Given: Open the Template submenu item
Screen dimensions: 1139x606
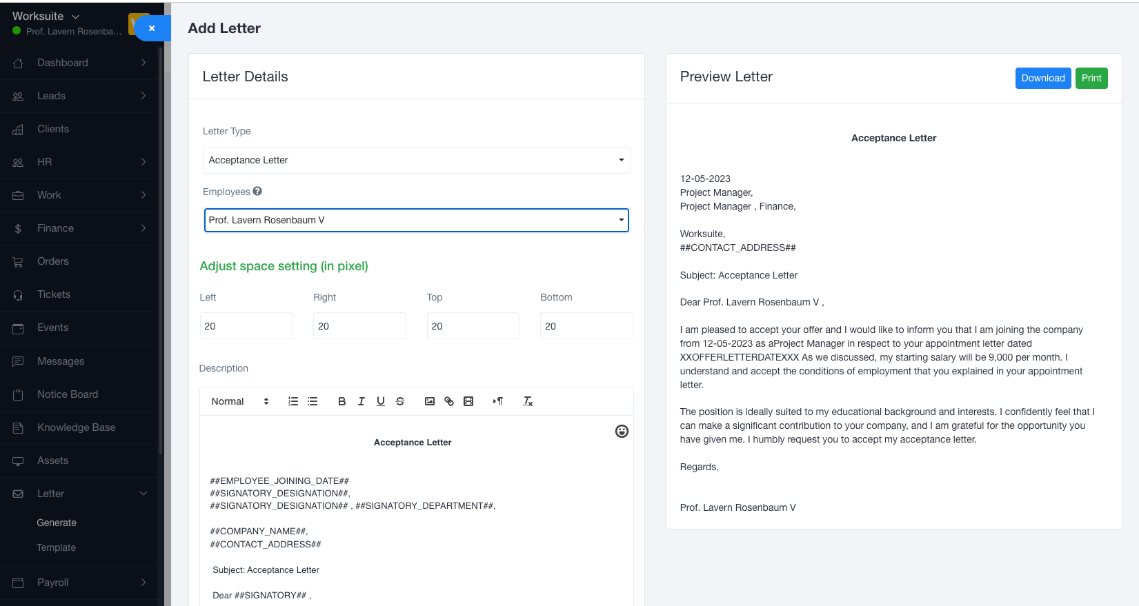Looking at the screenshot, I should coord(57,547).
